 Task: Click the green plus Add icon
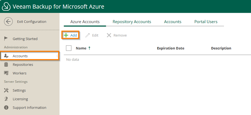click(66, 35)
